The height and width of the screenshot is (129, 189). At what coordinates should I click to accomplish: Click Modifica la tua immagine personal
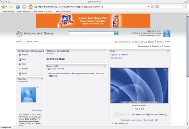[146, 33]
